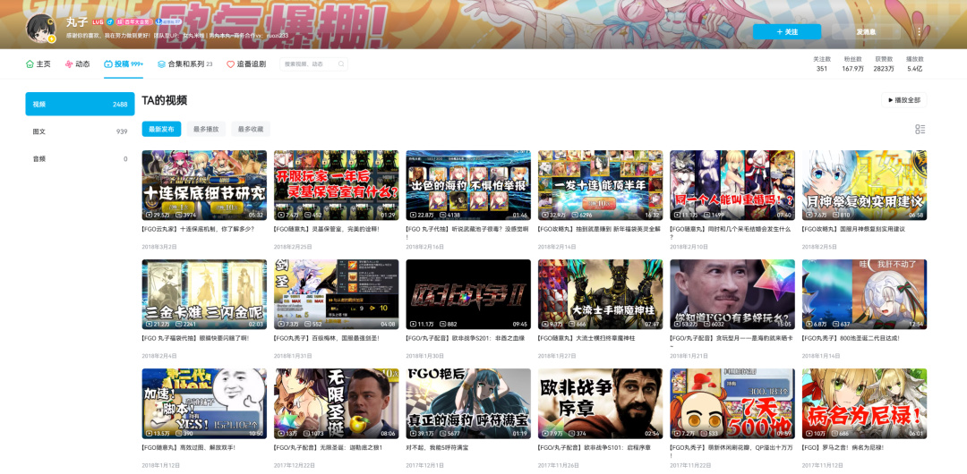Click 丸子's profile avatar
967x474 pixels.
coord(40,29)
